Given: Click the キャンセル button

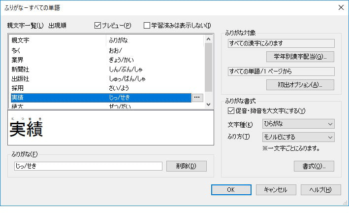Looking at the screenshot, I should (276, 190).
